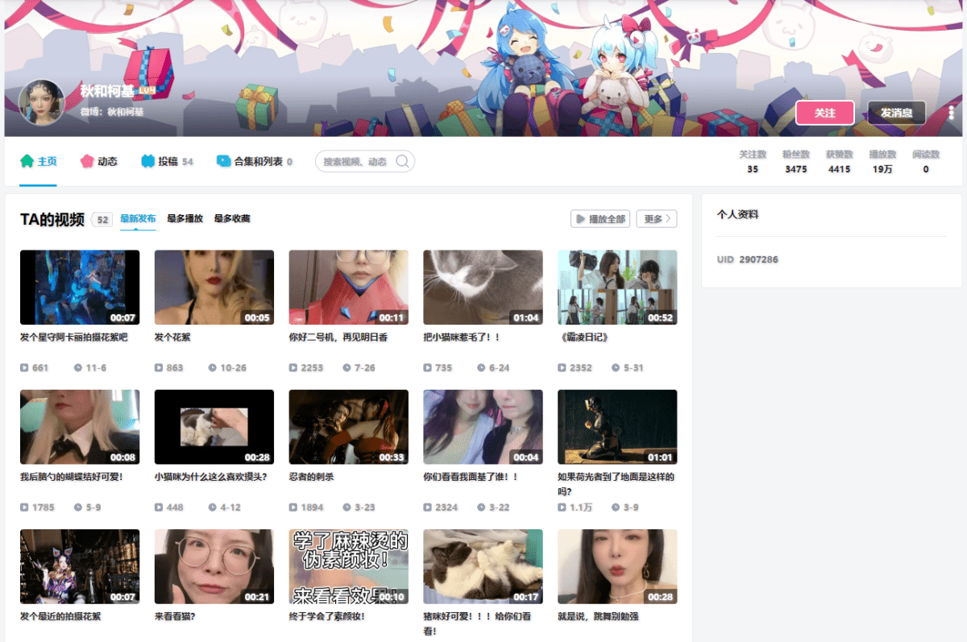
Task: Click the search videos input field
Action: 355,162
